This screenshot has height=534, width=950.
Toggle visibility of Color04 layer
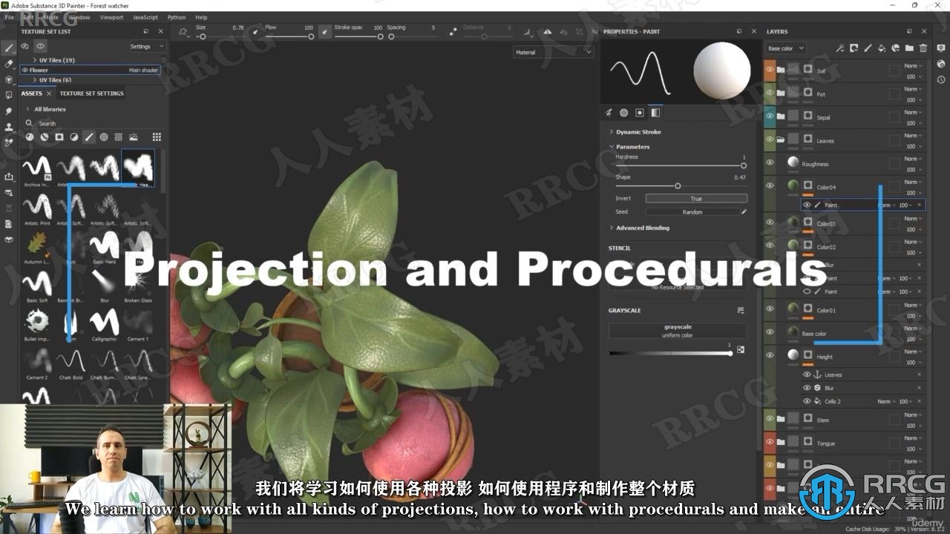point(770,185)
